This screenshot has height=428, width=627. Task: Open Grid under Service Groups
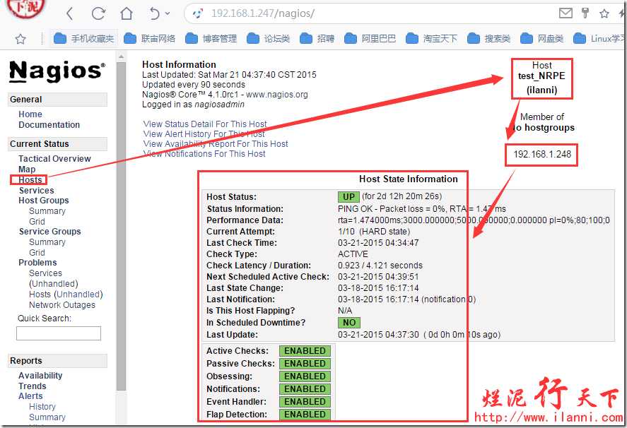click(37, 253)
